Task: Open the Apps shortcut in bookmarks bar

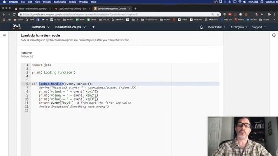Action: tap(7, 19)
